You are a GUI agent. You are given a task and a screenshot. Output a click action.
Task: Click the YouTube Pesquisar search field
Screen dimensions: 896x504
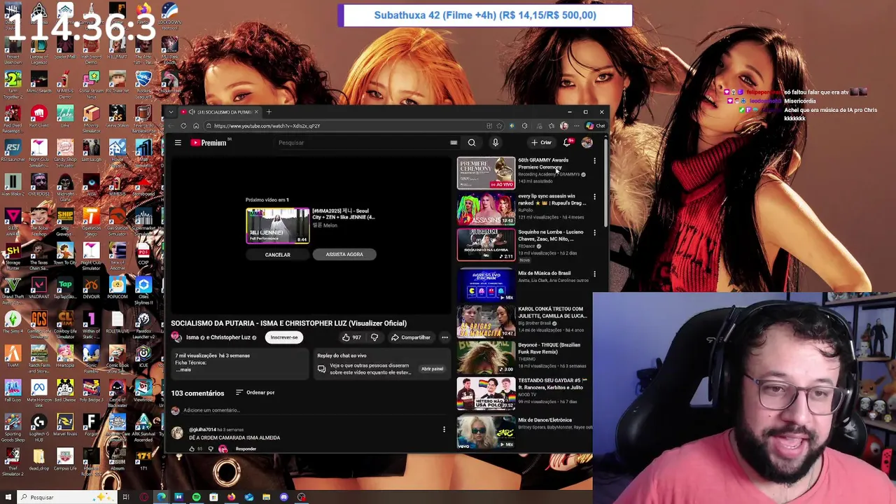(360, 143)
